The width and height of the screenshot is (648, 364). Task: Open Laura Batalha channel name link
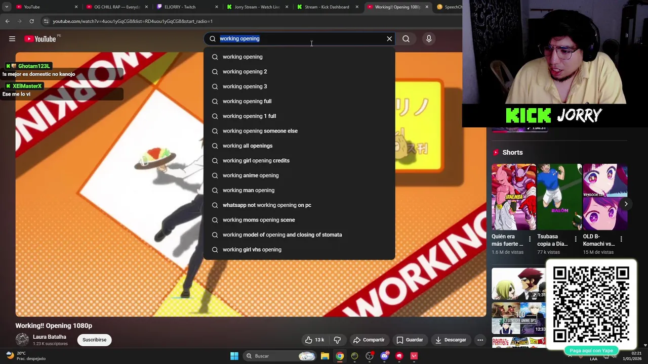(x=50, y=337)
